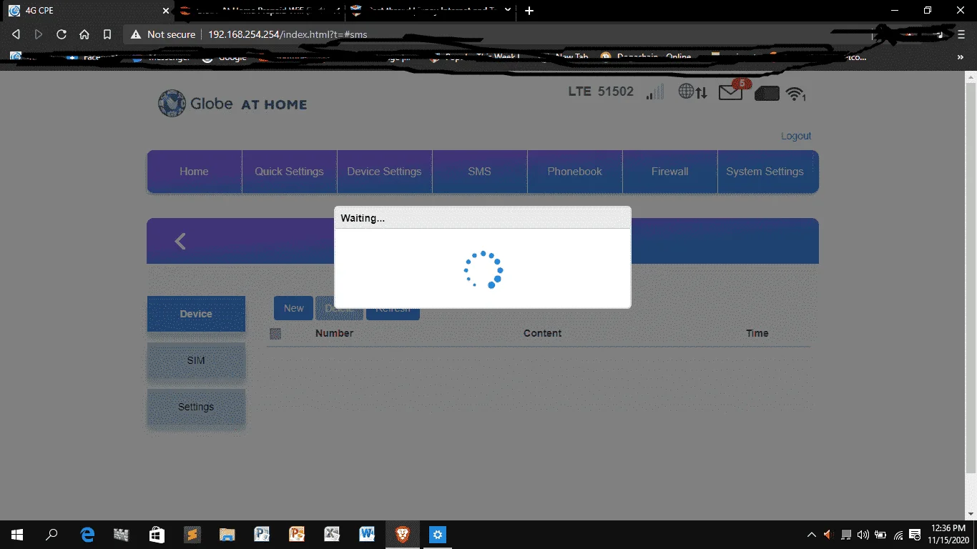Viewport: 977px width, 549px height.
Task: Click Brave browser icon in taskbar
Action: (x=402, y=534)
